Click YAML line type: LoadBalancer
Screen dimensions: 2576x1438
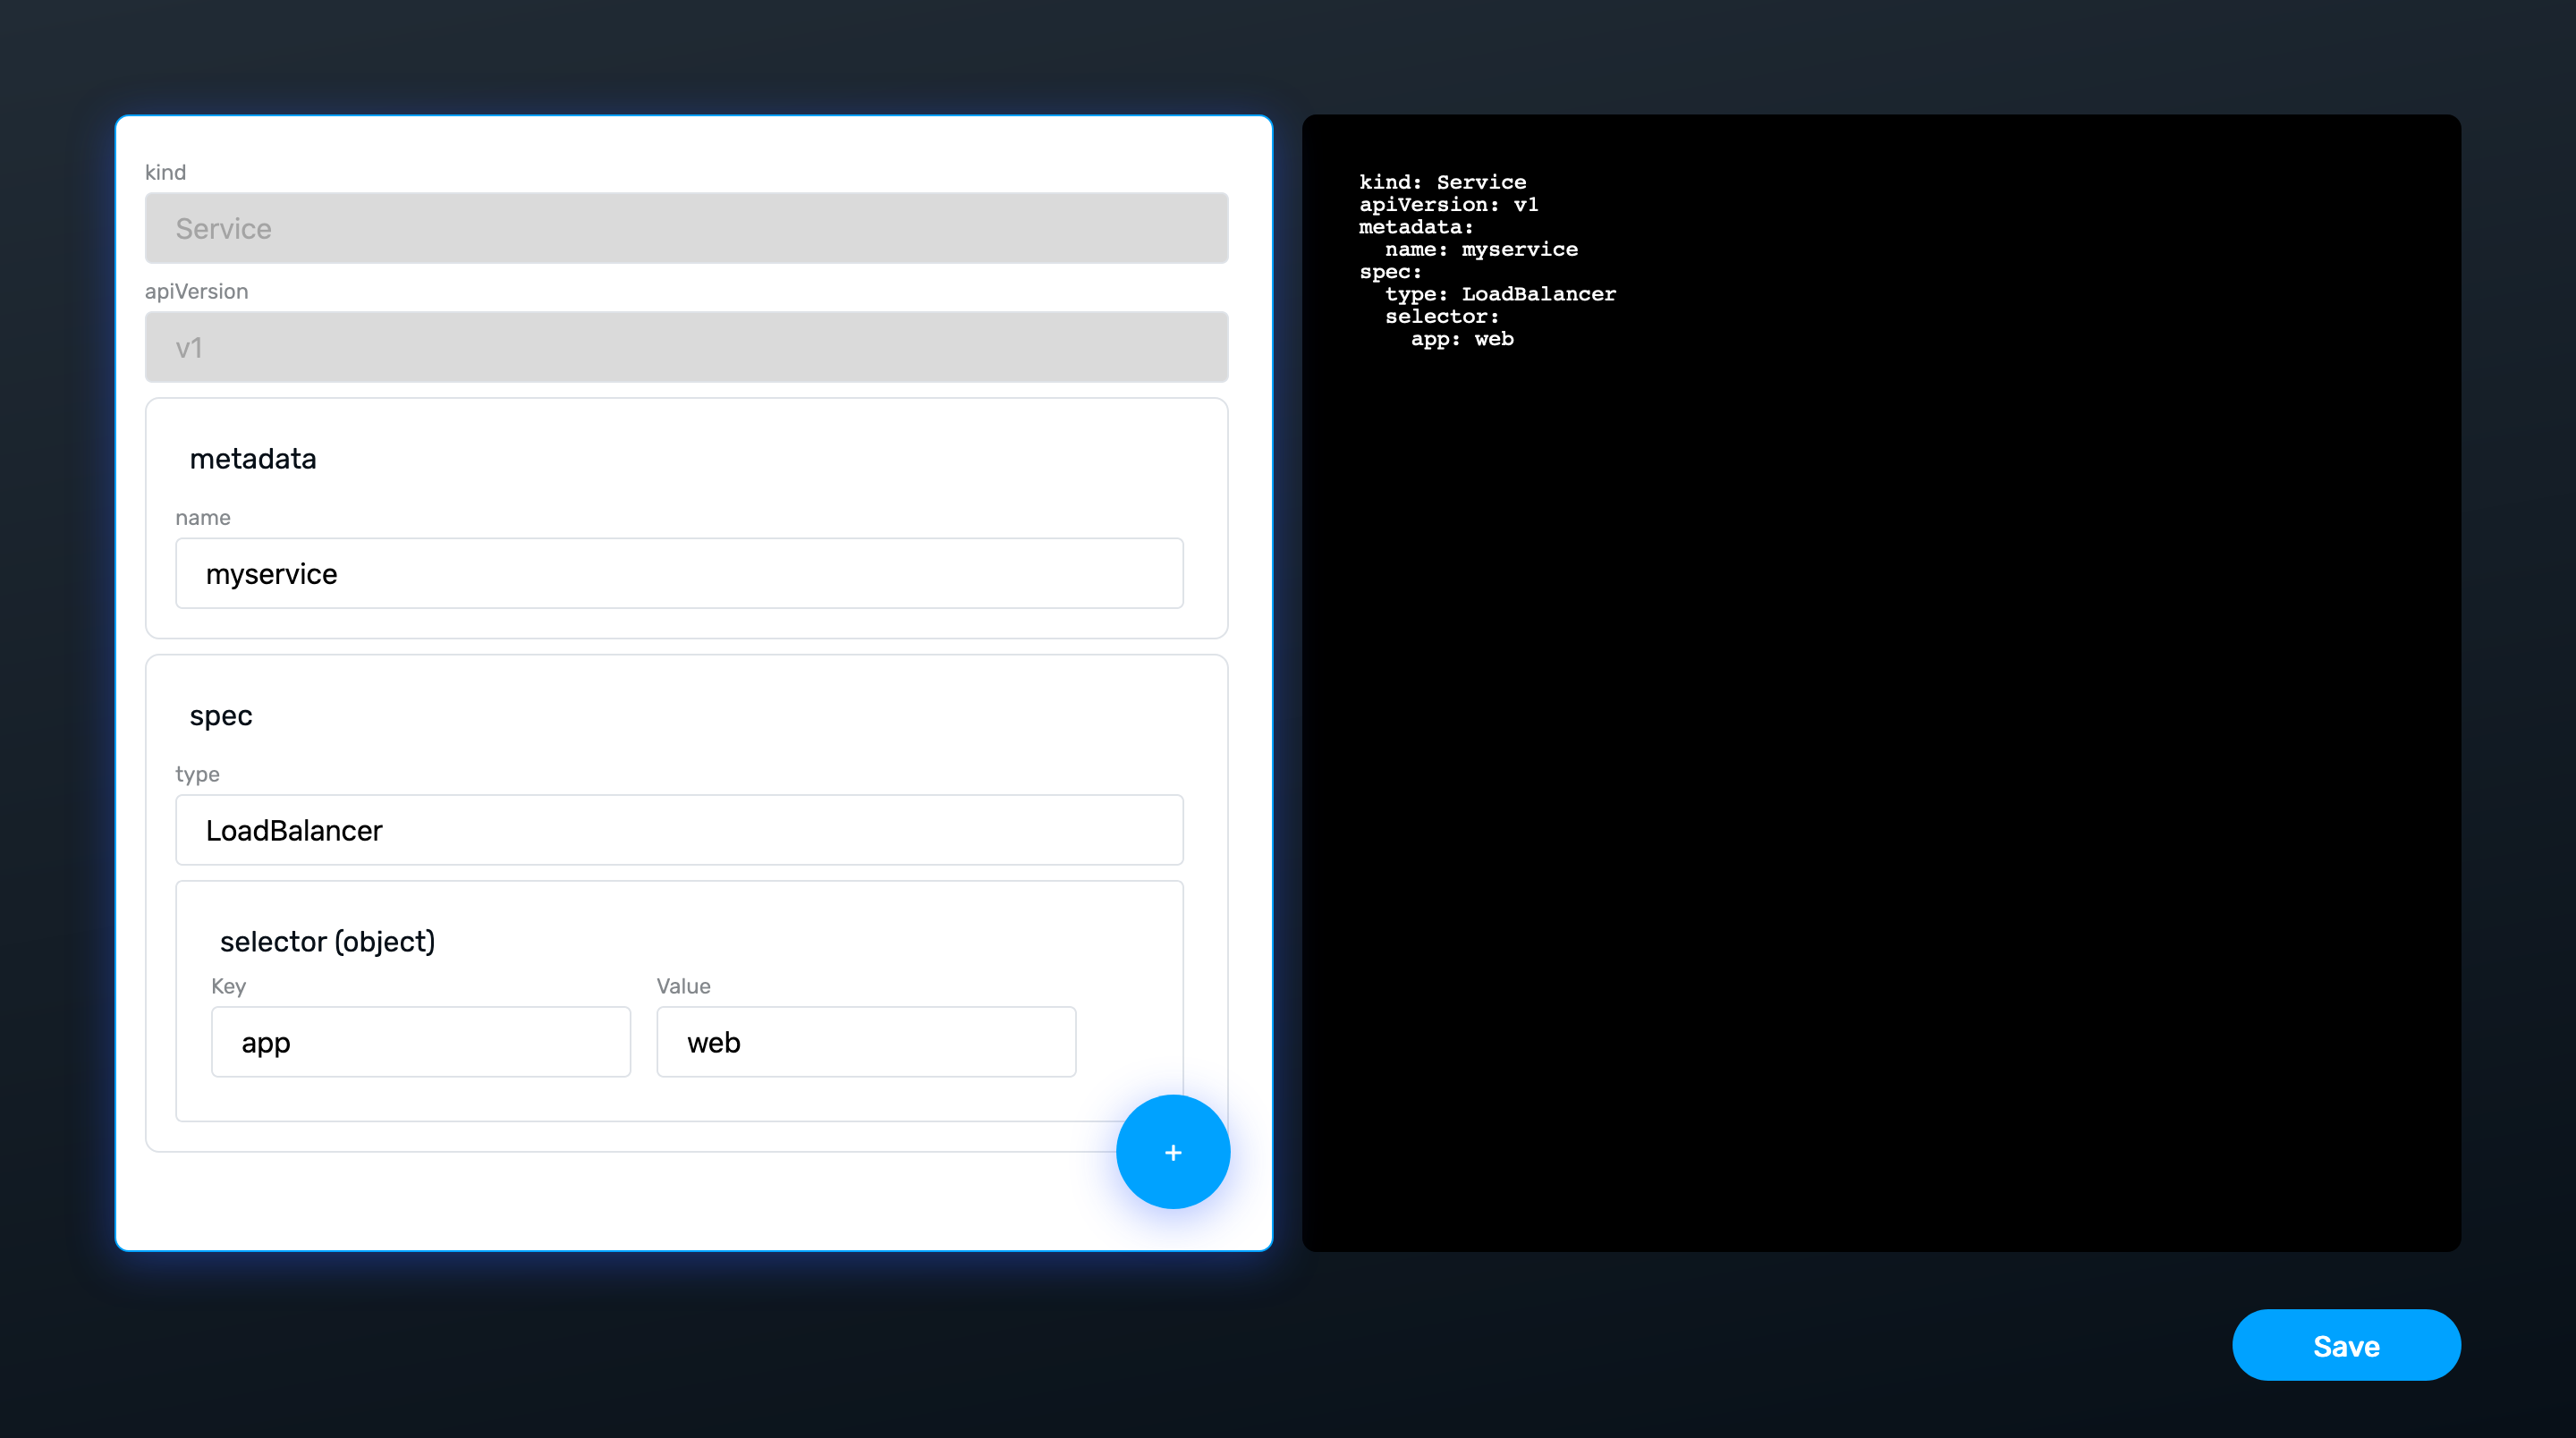(x=1500, y=294)
